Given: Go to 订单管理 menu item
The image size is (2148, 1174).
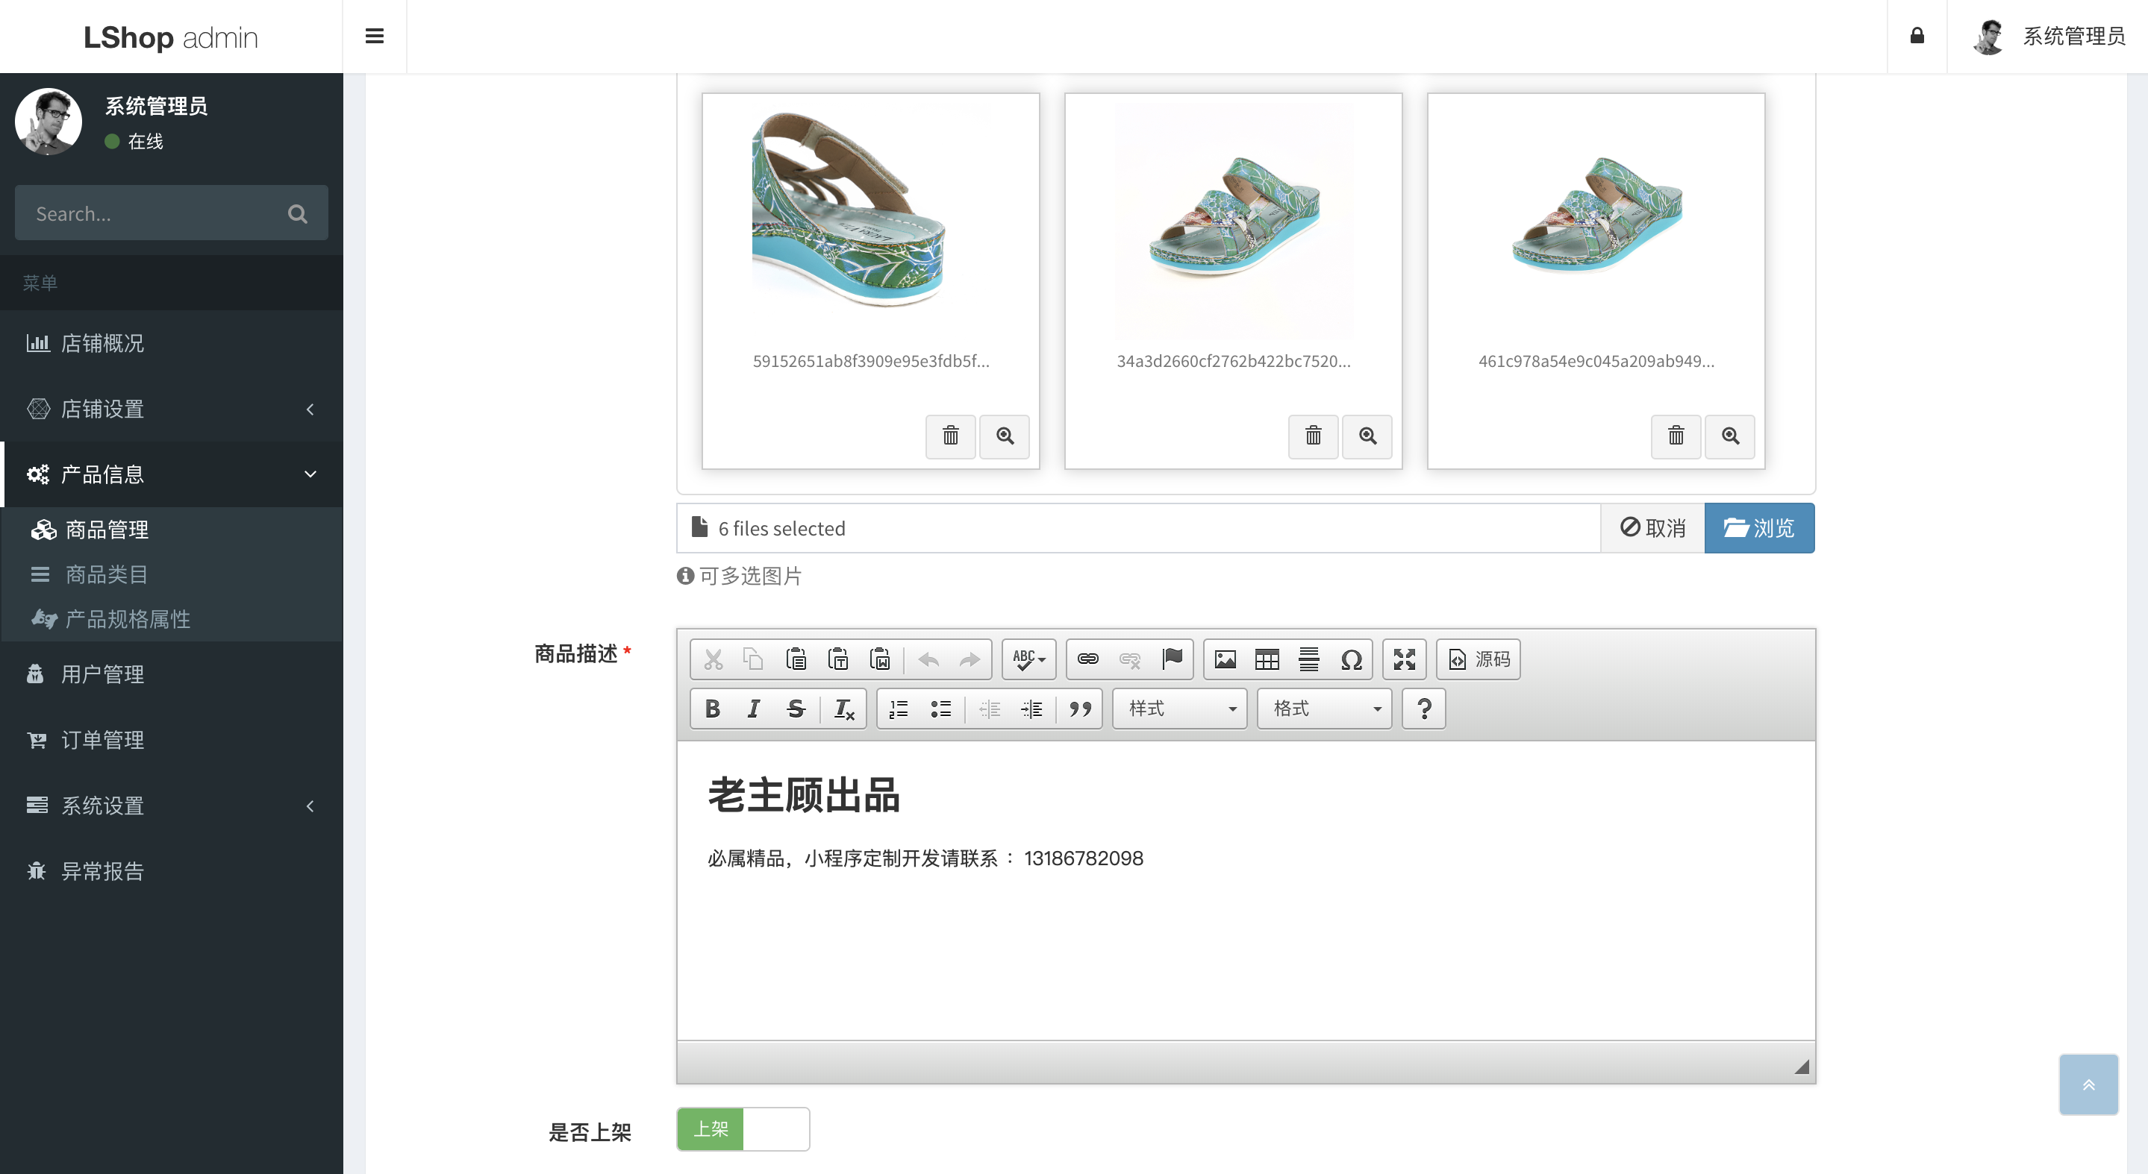Looking at the screenshot, I should click(102, 740).
